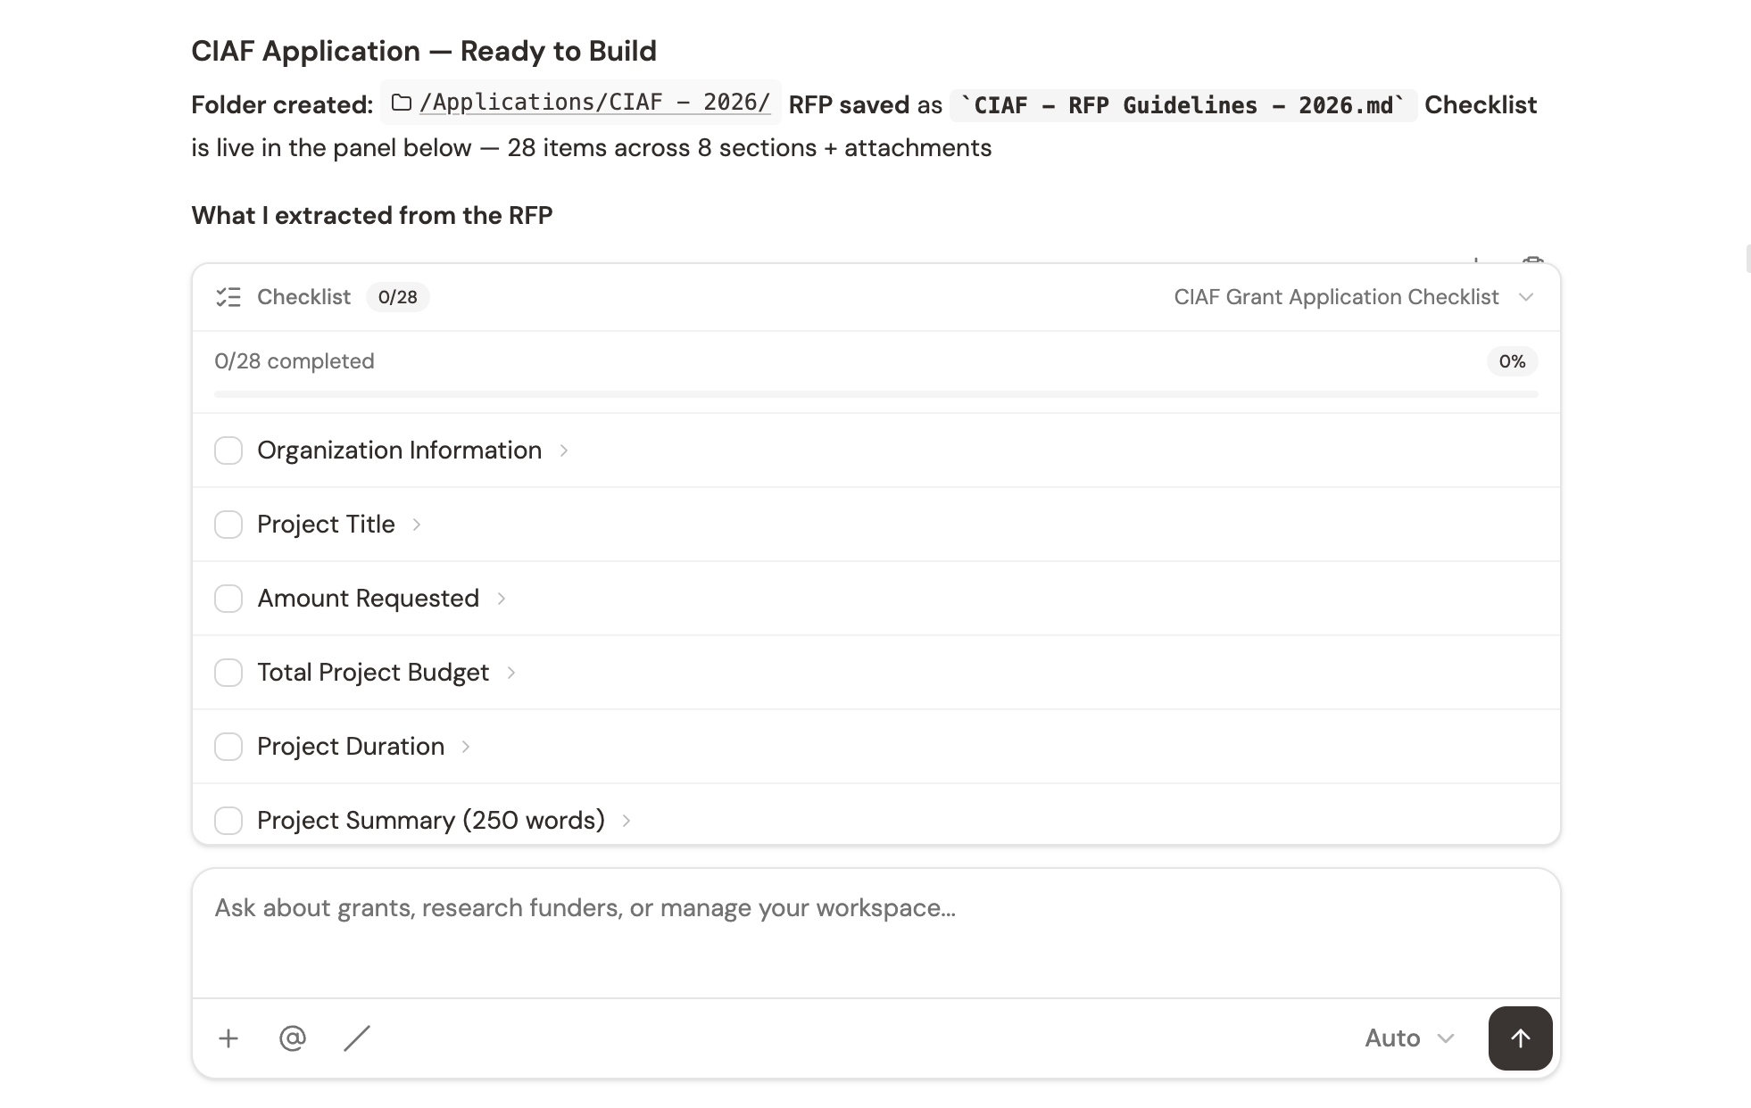Check off Organization Information
This screenshot has height=1108, width=1751.
coord(228,451)
